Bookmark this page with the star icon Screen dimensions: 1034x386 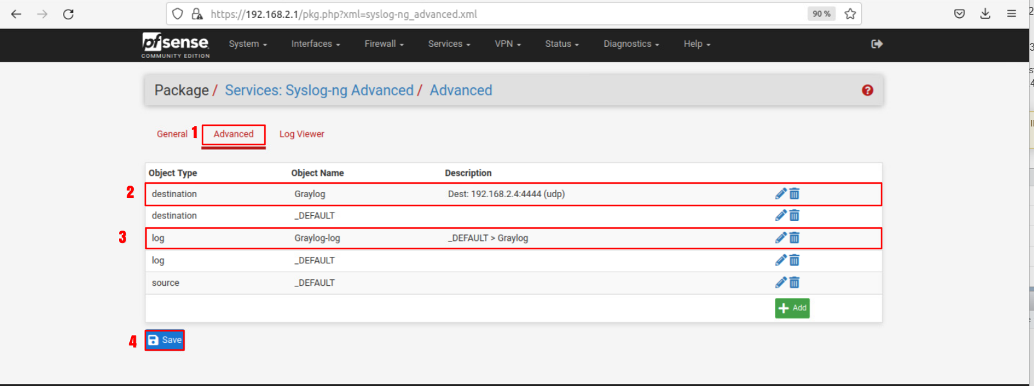coord(850,14)
